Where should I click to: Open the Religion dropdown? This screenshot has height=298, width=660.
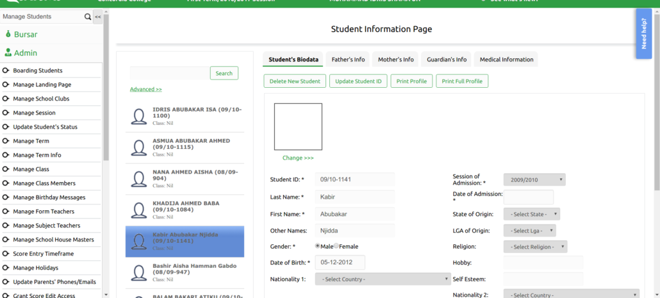(536, 247)
